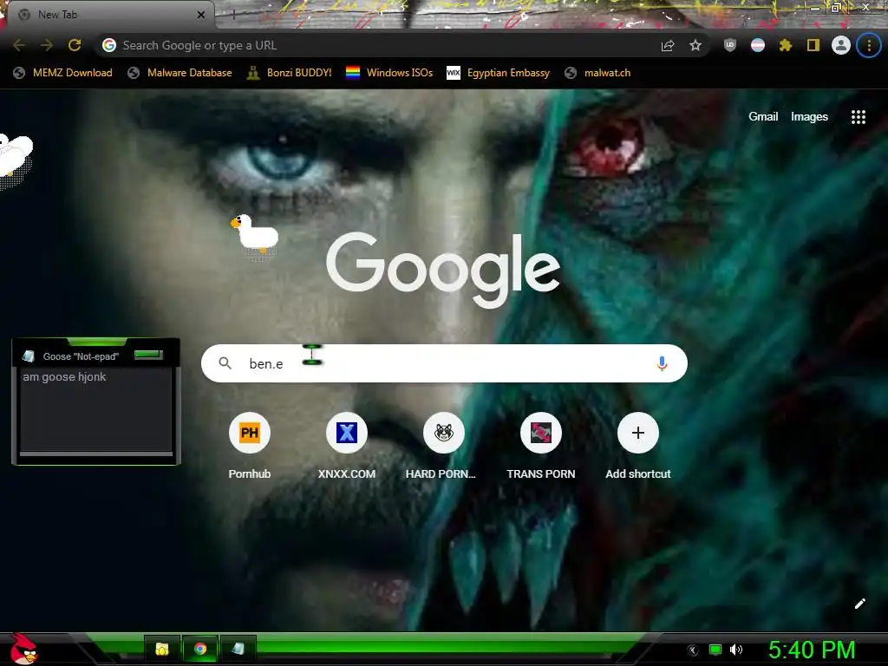Open the notepad taskbar icon
888x666 pixels.
pyautogui.click(x=238, y=649)
